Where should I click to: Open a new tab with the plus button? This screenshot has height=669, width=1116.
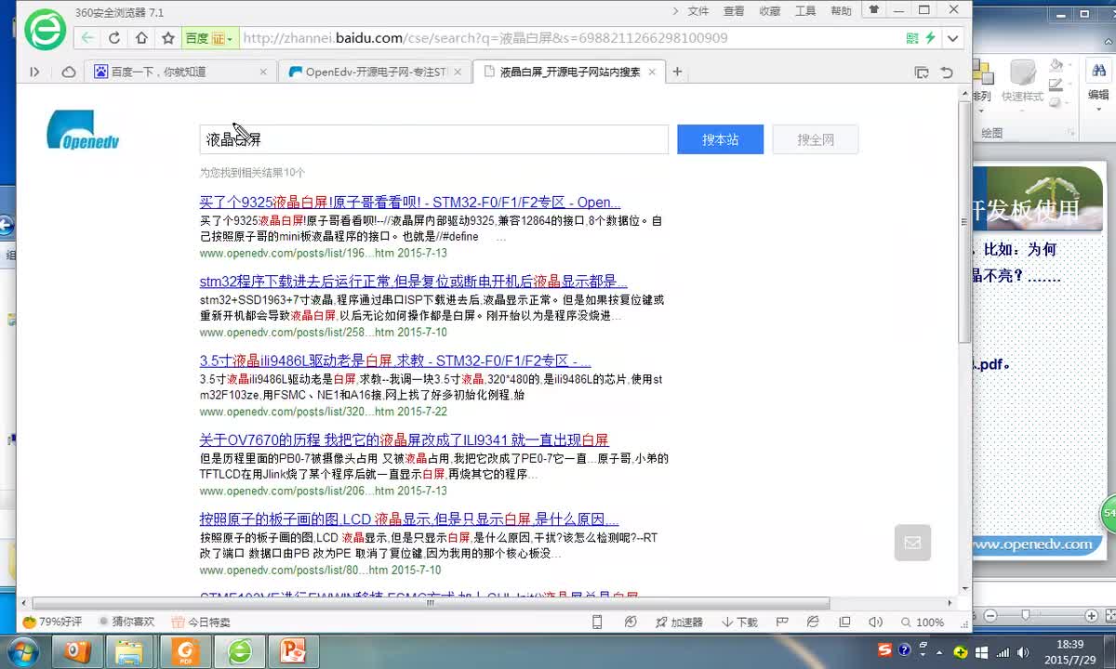click(x=677, y=72)
